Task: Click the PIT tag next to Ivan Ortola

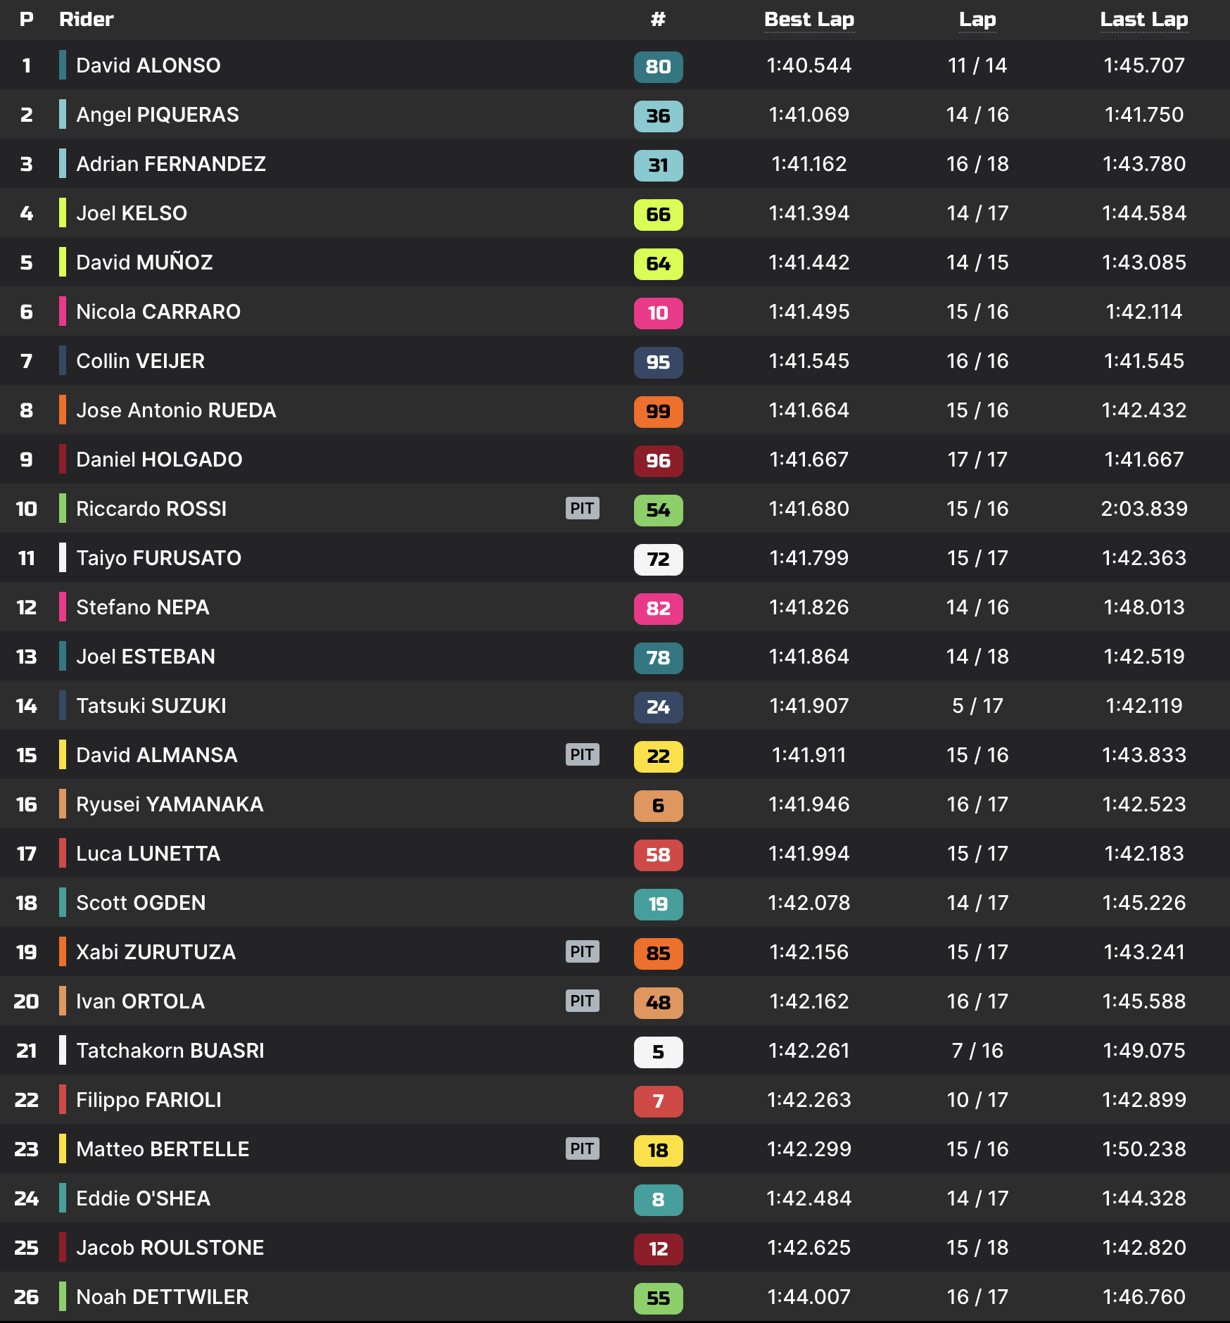Action: pos(582,1001)
